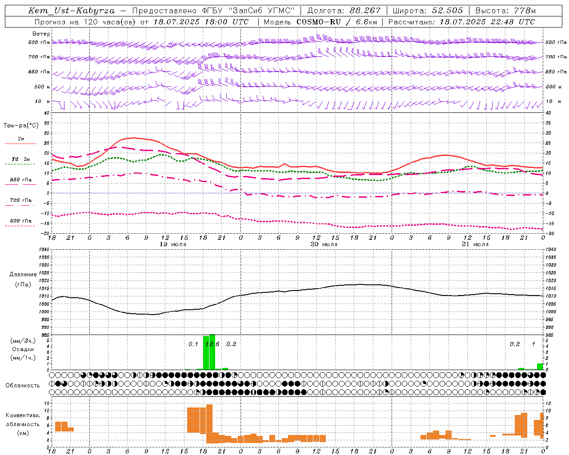Click the "10 м" wind level label on left
The height and width of the screenshot is (455, 569).
[43, 102]
